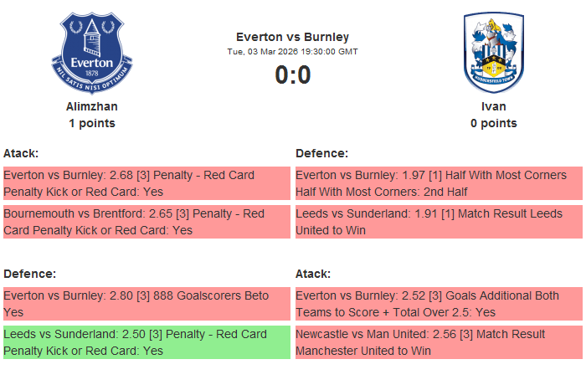The height and width of the screenshot is (385, 586).
Task: Click the Huddersfield Town crest
Action: click(x=493, y=53)
